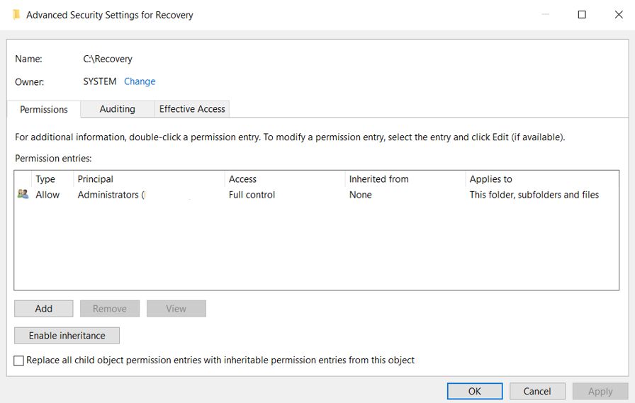The image size is (635, 403).
Task: Sort by the Inherited from column
Action: click(378, 179)
